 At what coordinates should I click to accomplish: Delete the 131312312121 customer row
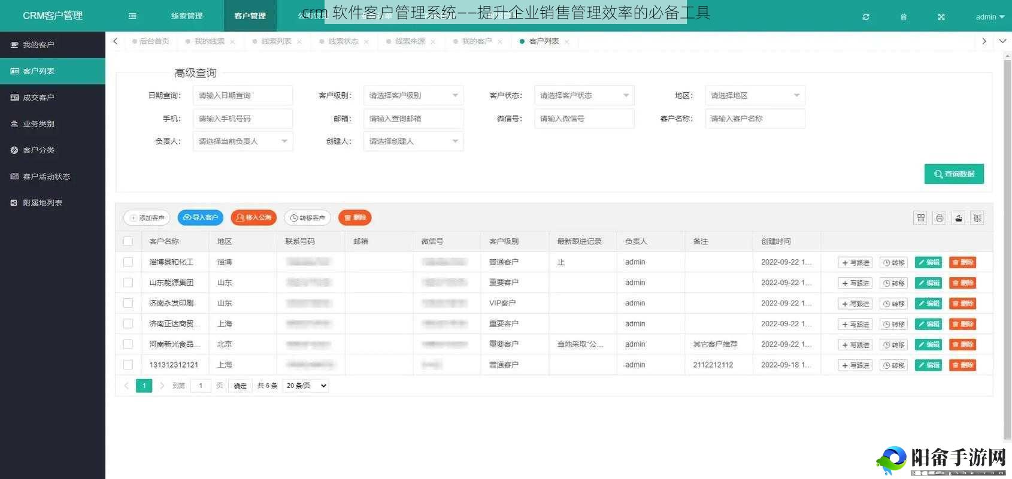pyautogui.click(x=963, y=365)
